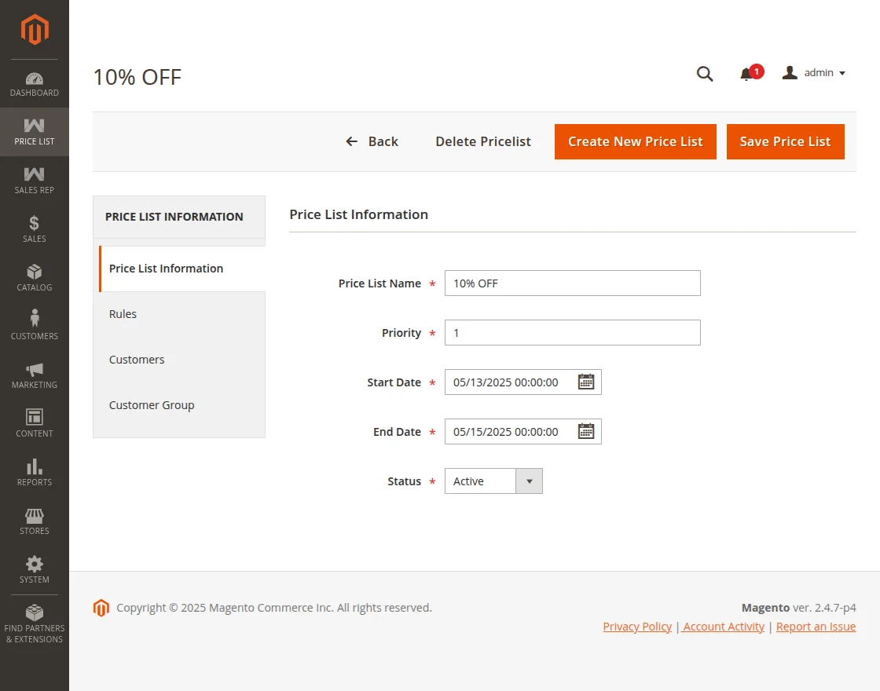Focus the Price List Name field
This screenshot has width=880, height=691.
tap(572, 283)
